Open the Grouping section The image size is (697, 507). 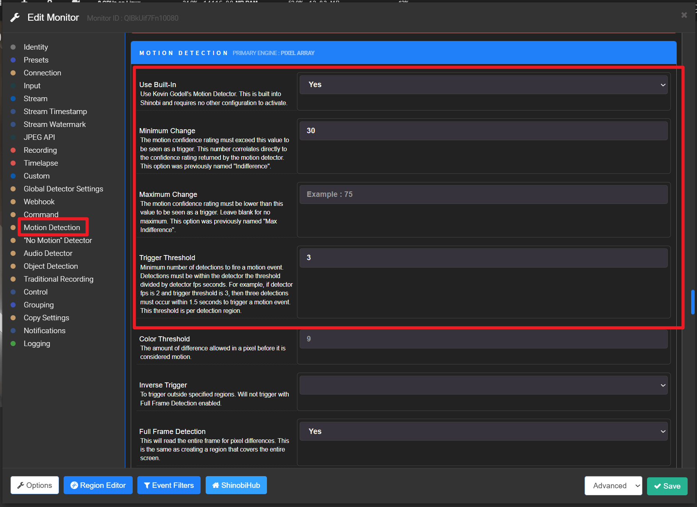[x=39, y=305]
